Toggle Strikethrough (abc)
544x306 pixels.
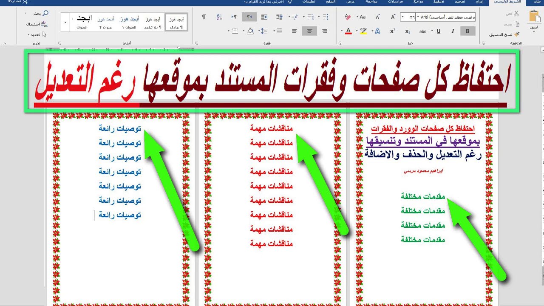coord(423,31)
